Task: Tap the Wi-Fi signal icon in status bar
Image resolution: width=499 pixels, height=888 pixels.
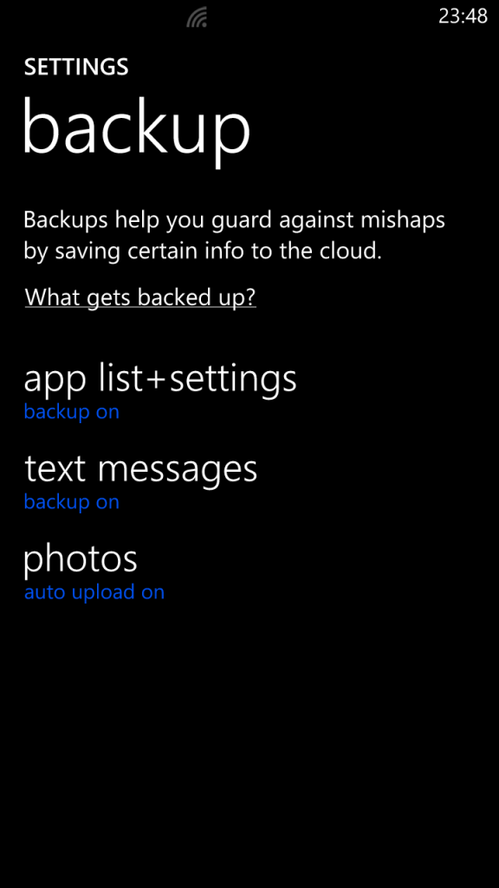Action: pos(198,17)
